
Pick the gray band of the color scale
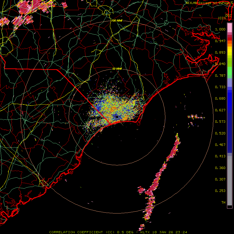pyautogui.click(x=230, y=181)
